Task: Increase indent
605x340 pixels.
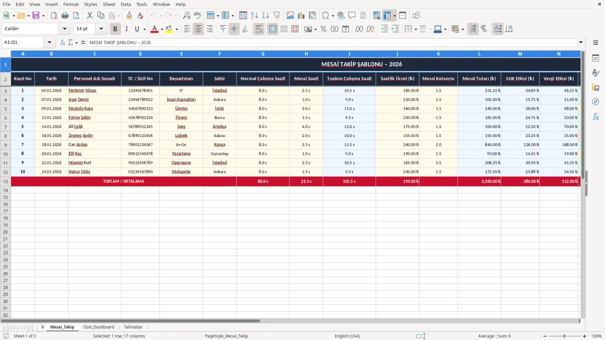Action: pyautogui.click(x=384, y=29)
